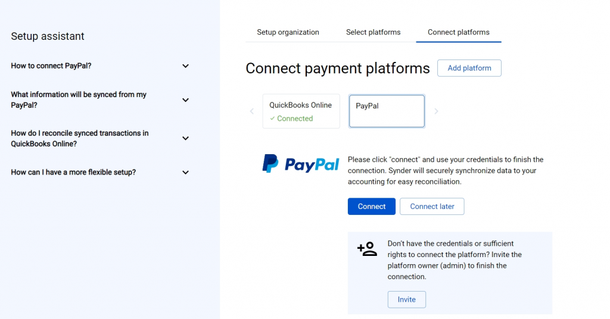Click the Setup assistant heading
The image size is (610, 319).
tap(48, 36)
